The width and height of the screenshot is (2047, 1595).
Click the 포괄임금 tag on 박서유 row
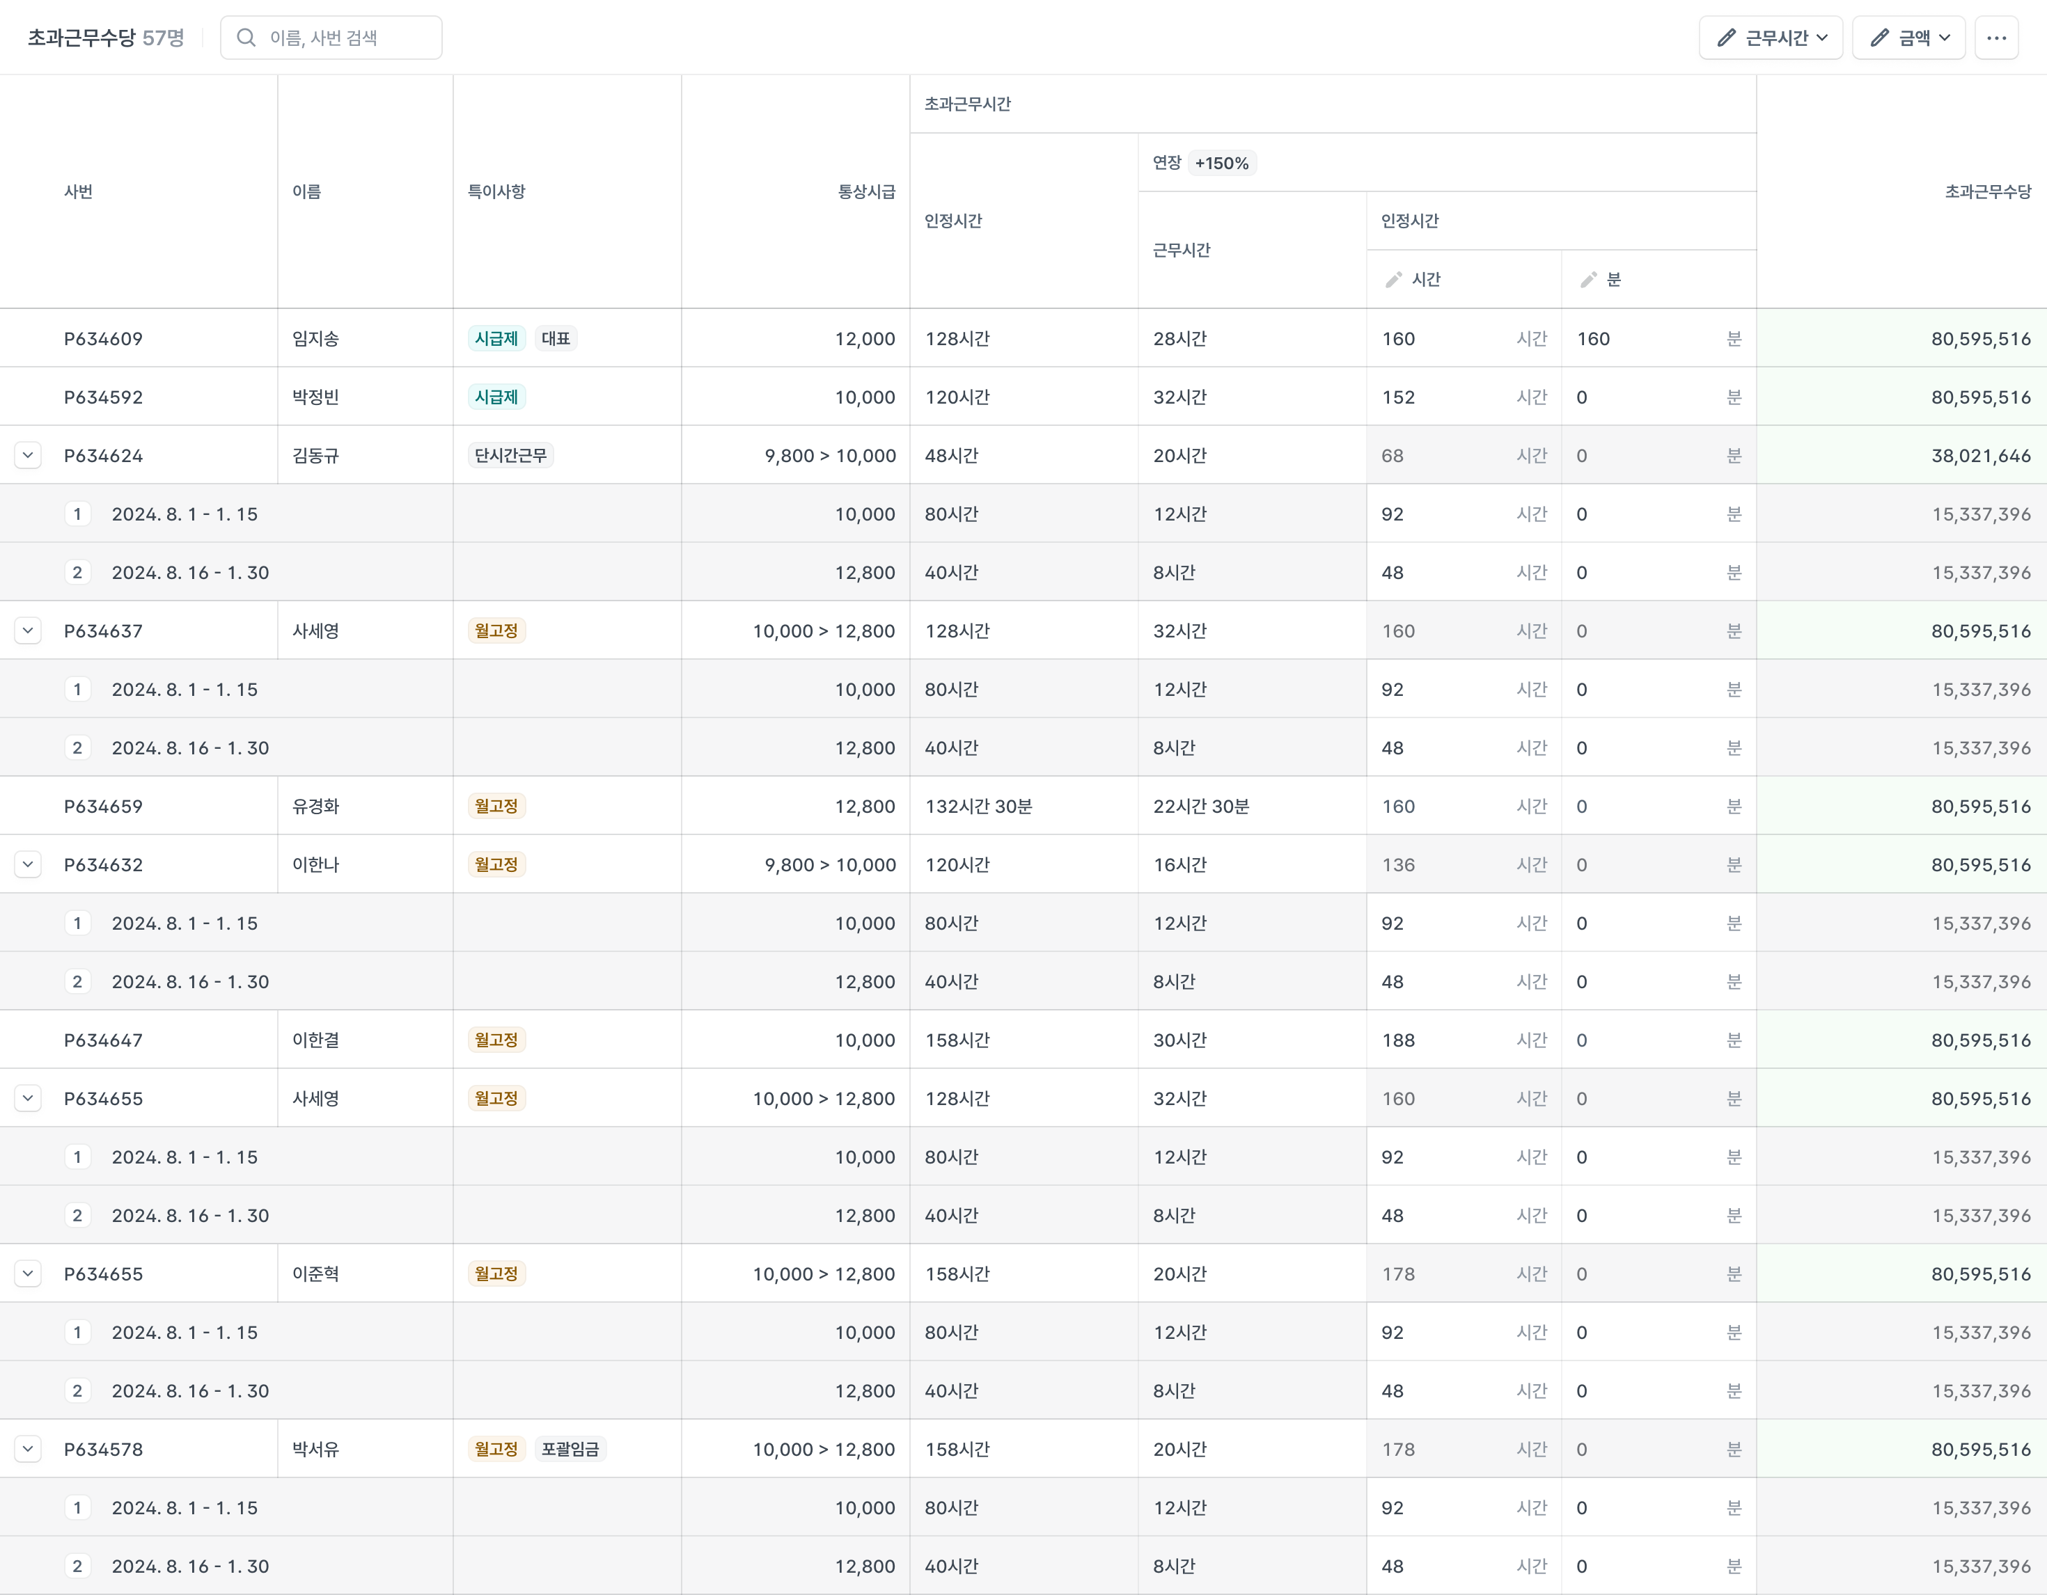point(570,1449)
